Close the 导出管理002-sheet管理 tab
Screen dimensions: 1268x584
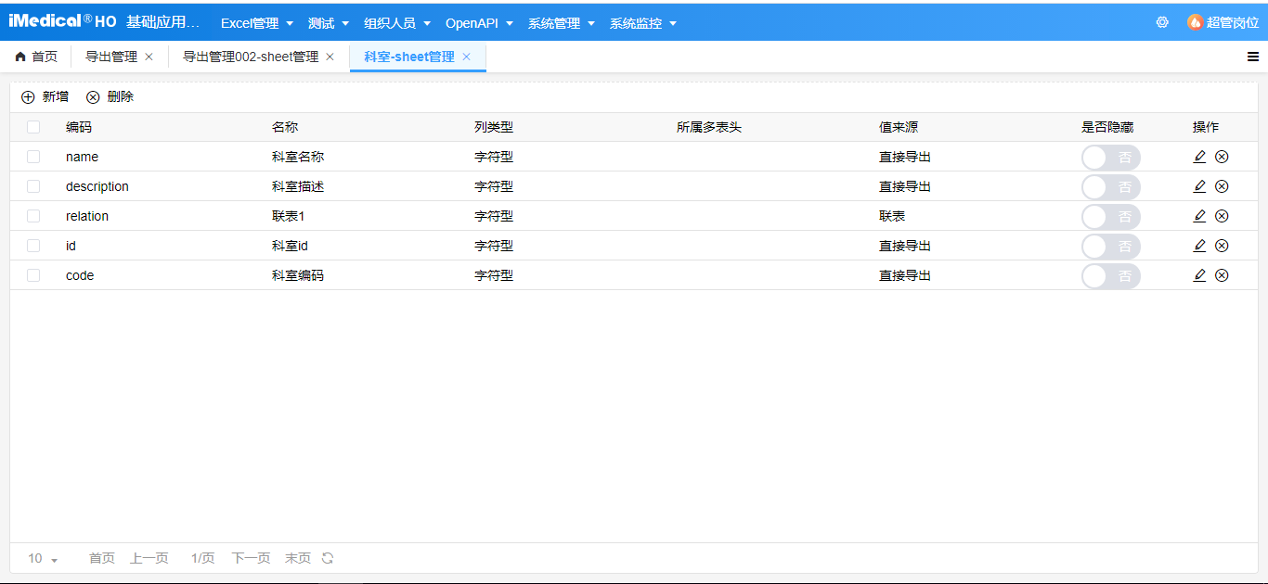[330, 56]
